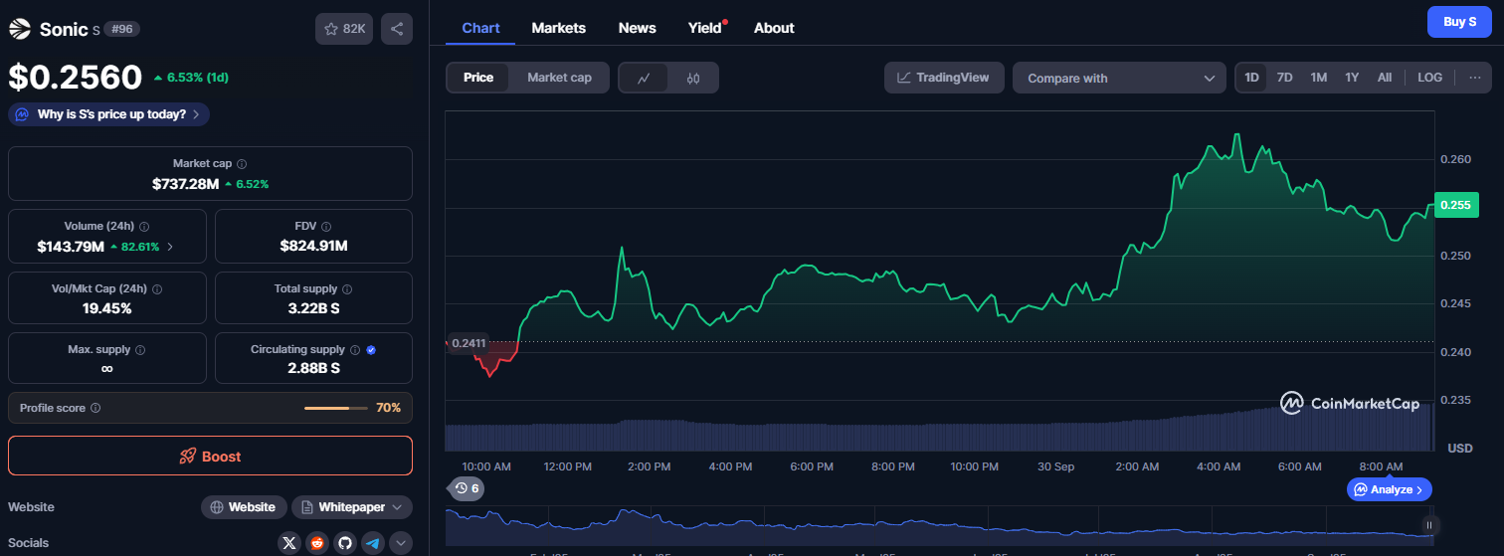Click the Analyze button
This screenshot has height=556, width=1504.
click(x=1390, y=489)
